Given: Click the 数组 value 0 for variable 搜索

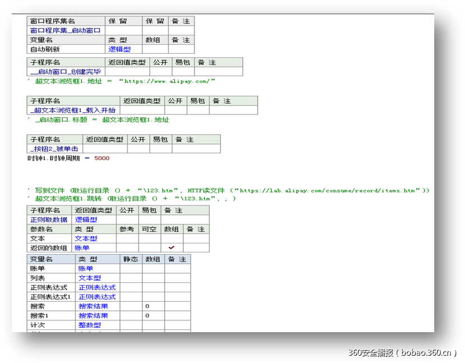Looking at the screenshot, I should (x=147, y=306).
